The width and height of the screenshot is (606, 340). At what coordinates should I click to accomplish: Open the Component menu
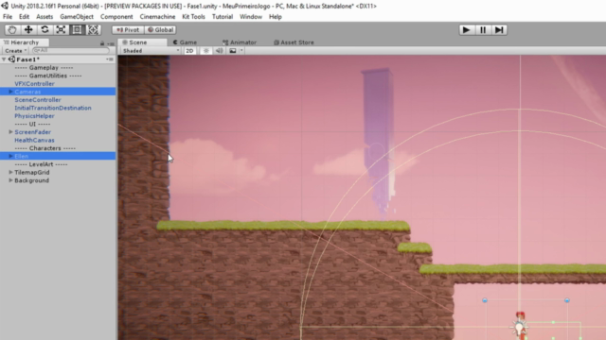pos(116,17)
